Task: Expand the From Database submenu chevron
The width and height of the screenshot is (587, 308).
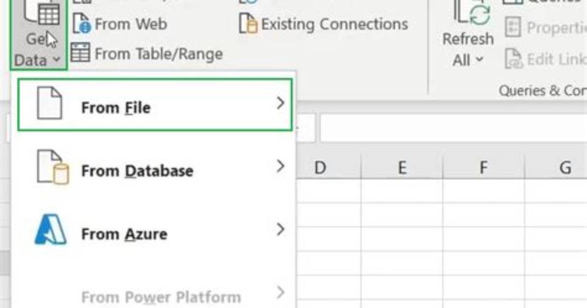Action: (x=280, y=166)
